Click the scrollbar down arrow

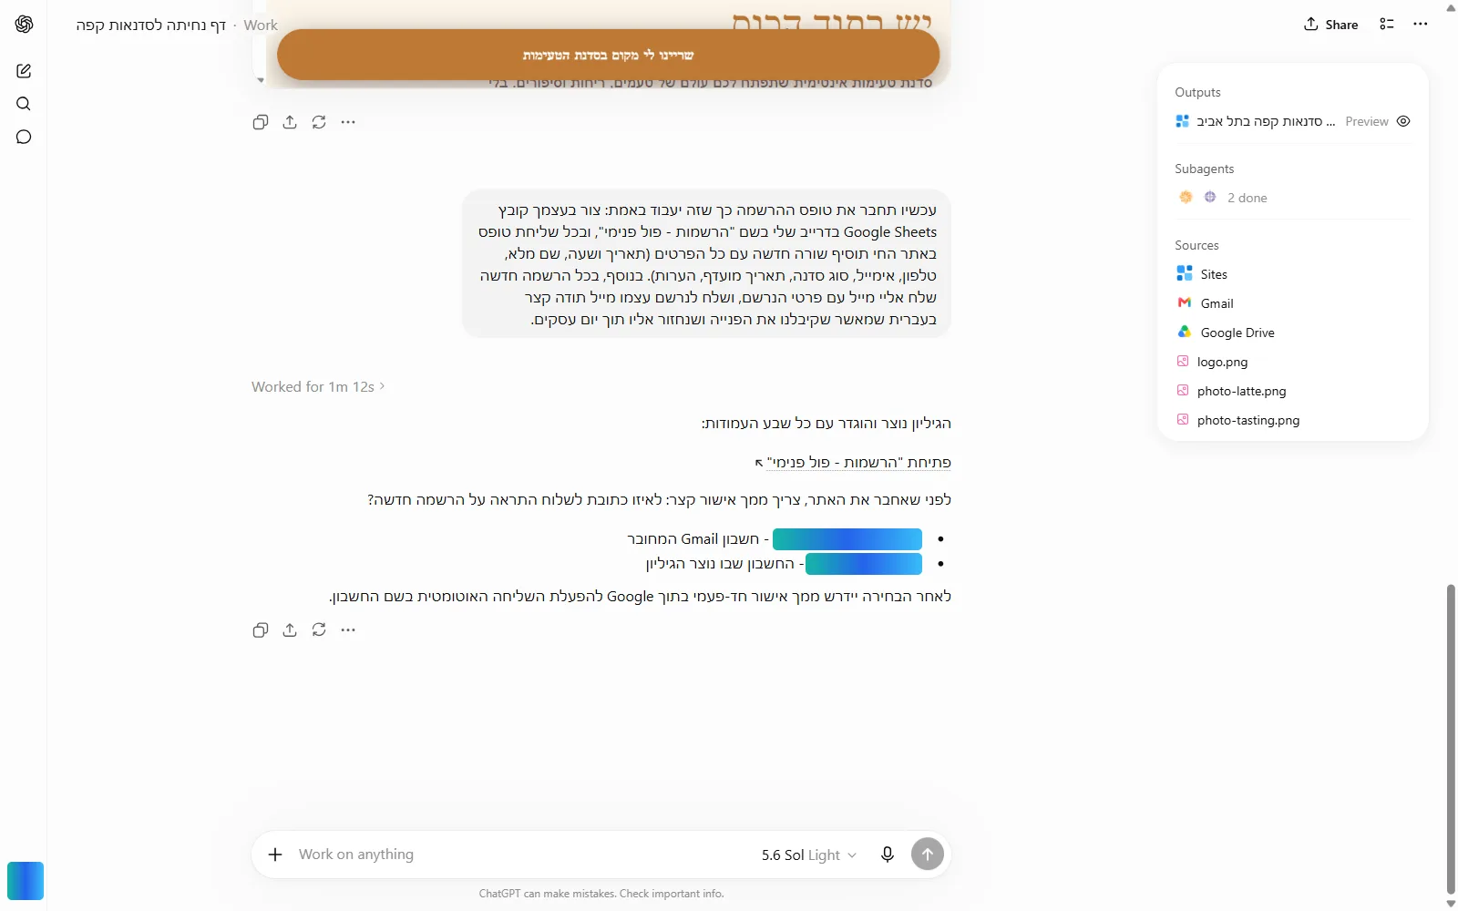point(1451,904)
